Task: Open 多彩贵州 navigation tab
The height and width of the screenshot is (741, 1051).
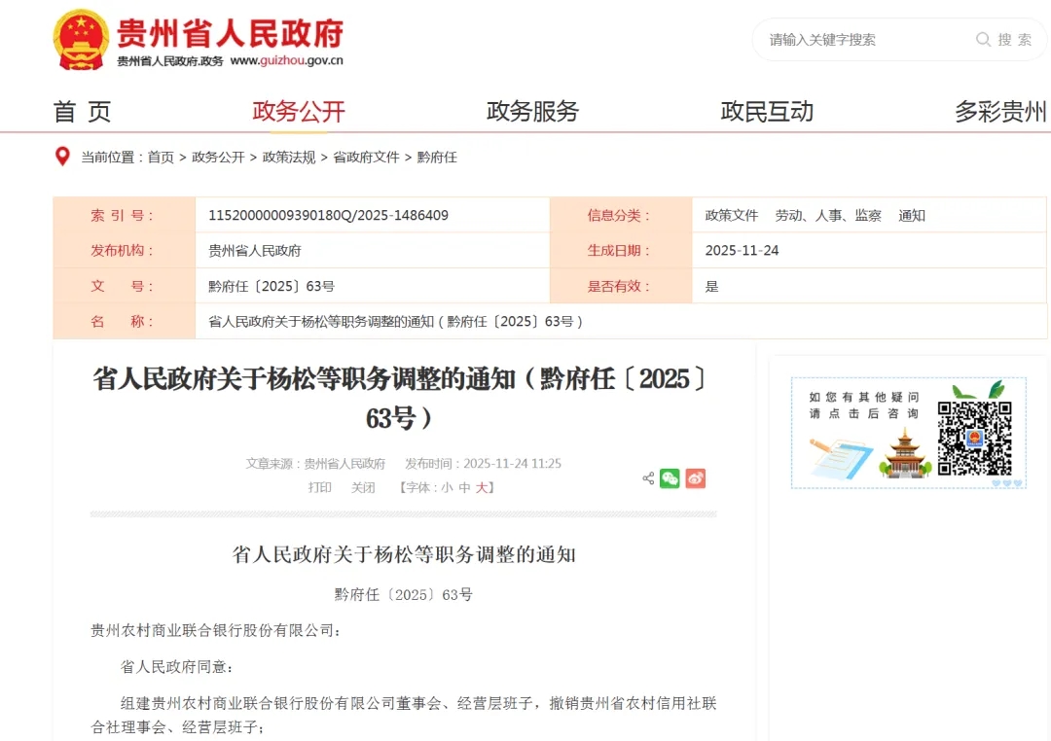Action: click(999, 112)
